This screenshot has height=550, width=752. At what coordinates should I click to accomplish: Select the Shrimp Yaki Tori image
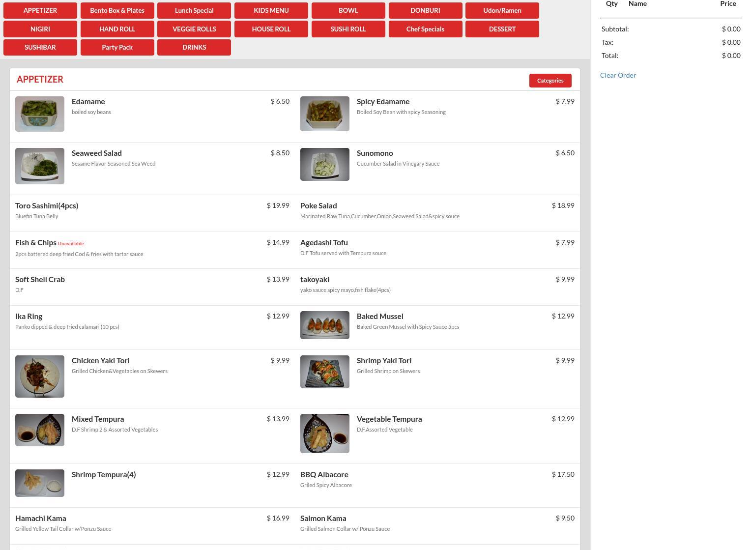pos(325,372)
